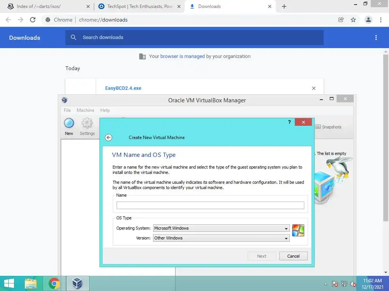The height and width of the screenshot is (291, 389).
Task: Click Chrome's back navigation arrow
Action: 8,20
